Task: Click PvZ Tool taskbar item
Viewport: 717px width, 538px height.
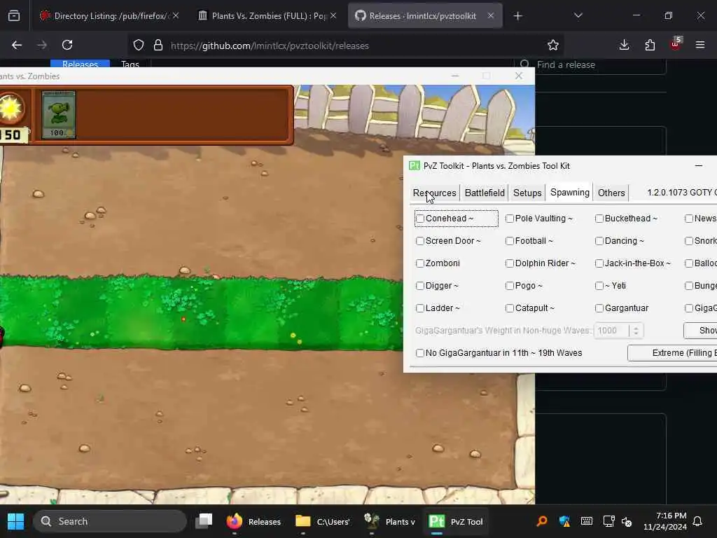Action: pos(455,521)
